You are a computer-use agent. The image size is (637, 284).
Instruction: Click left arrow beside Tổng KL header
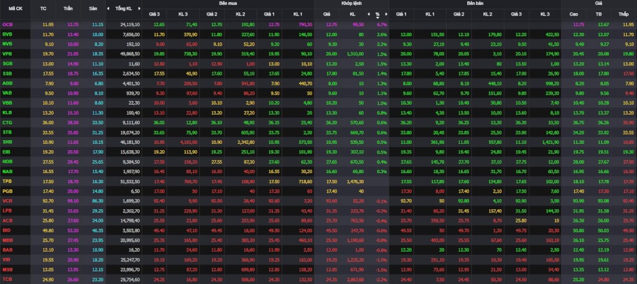(108, 8)
